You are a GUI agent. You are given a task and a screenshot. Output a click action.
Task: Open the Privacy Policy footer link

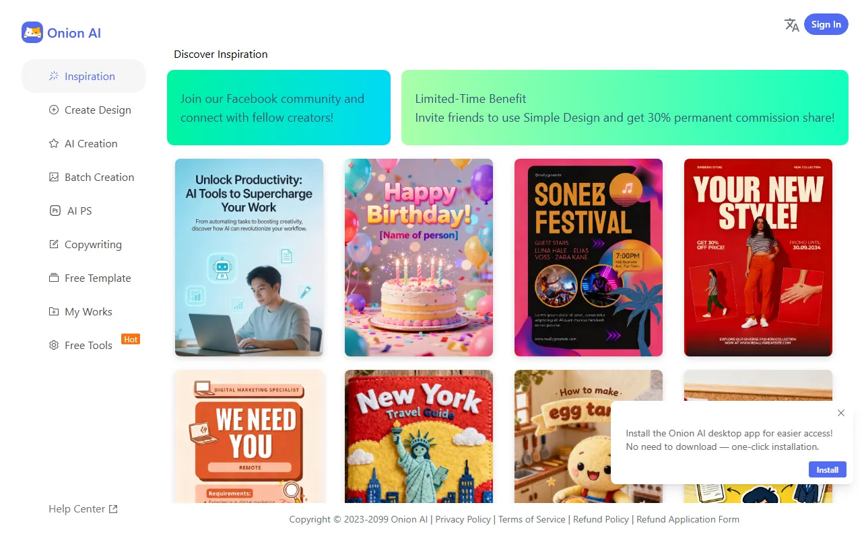[x=463, y=519]
